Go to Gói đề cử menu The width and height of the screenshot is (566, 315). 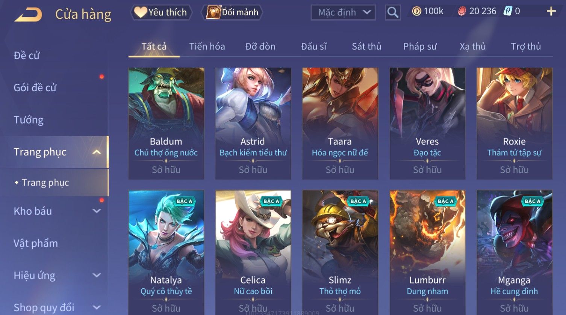tap(35, 88)
